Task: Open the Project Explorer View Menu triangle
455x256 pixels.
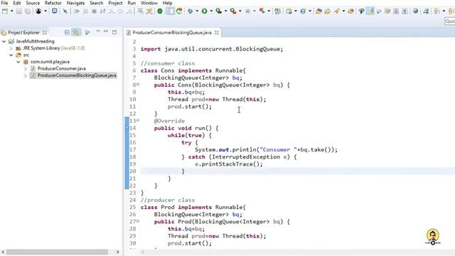Action: point(98,31)
